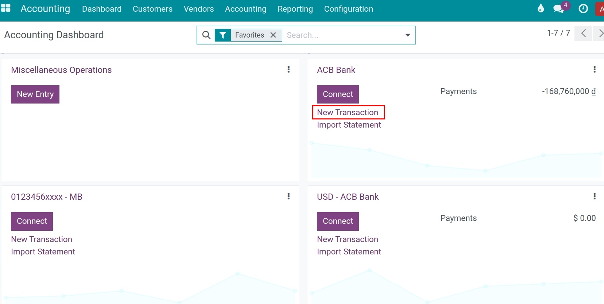
Task: Click the Accounting app title
Action: (45, 9)
